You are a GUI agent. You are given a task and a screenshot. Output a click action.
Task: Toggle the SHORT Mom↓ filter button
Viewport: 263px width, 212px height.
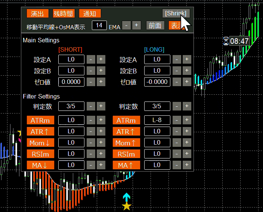point(40,143)
